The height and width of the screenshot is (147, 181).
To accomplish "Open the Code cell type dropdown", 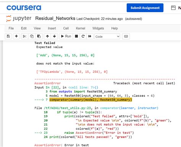I will pos(107,37).
